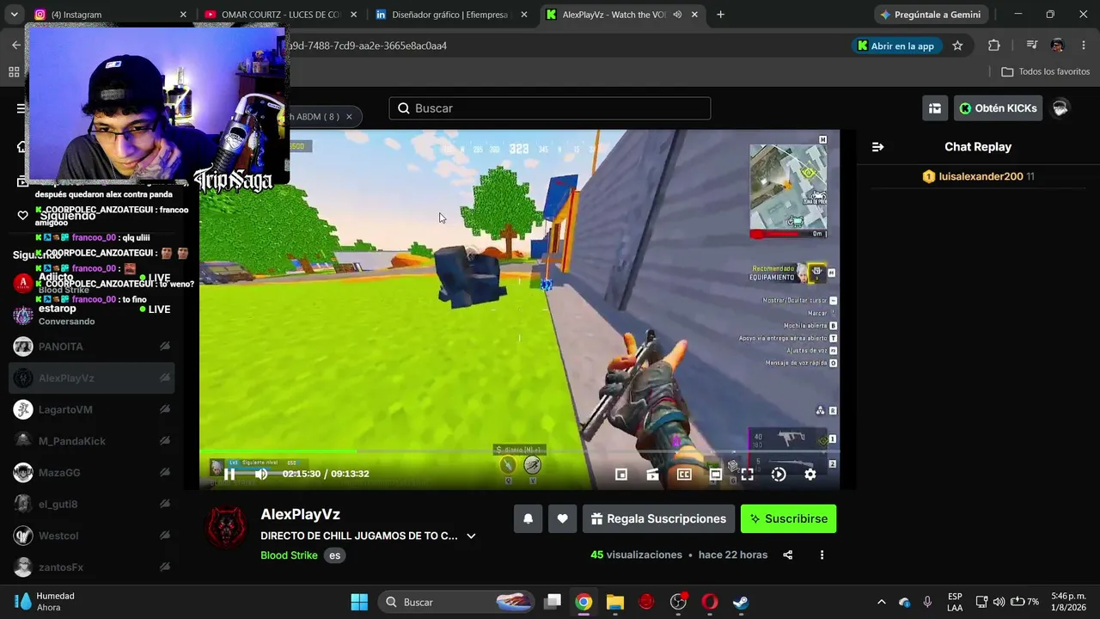Open Google Chrome from the taskbar
The width and height of the screenshot is (1100, 619).
(584, 602)
